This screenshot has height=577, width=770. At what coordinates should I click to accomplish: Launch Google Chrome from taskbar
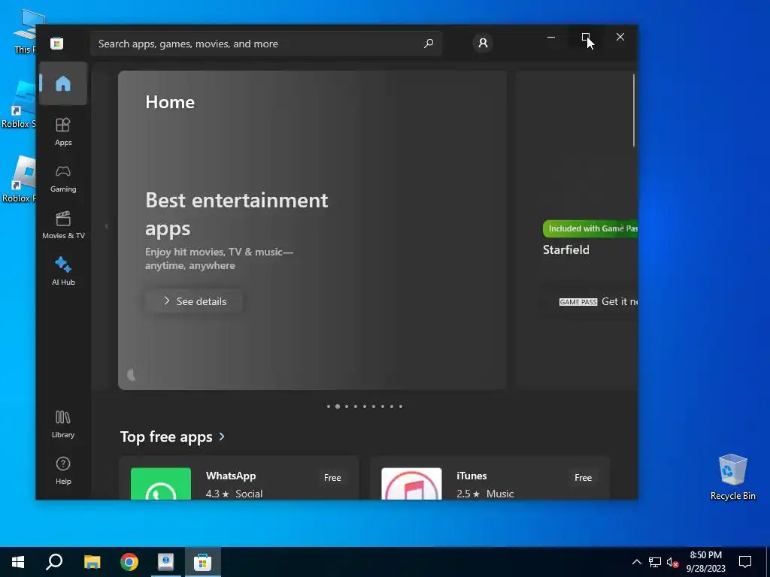pos(129,562)
